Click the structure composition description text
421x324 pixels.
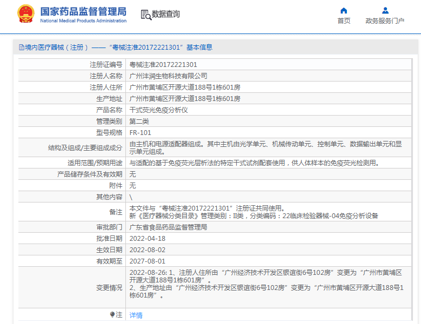(265, 148)
